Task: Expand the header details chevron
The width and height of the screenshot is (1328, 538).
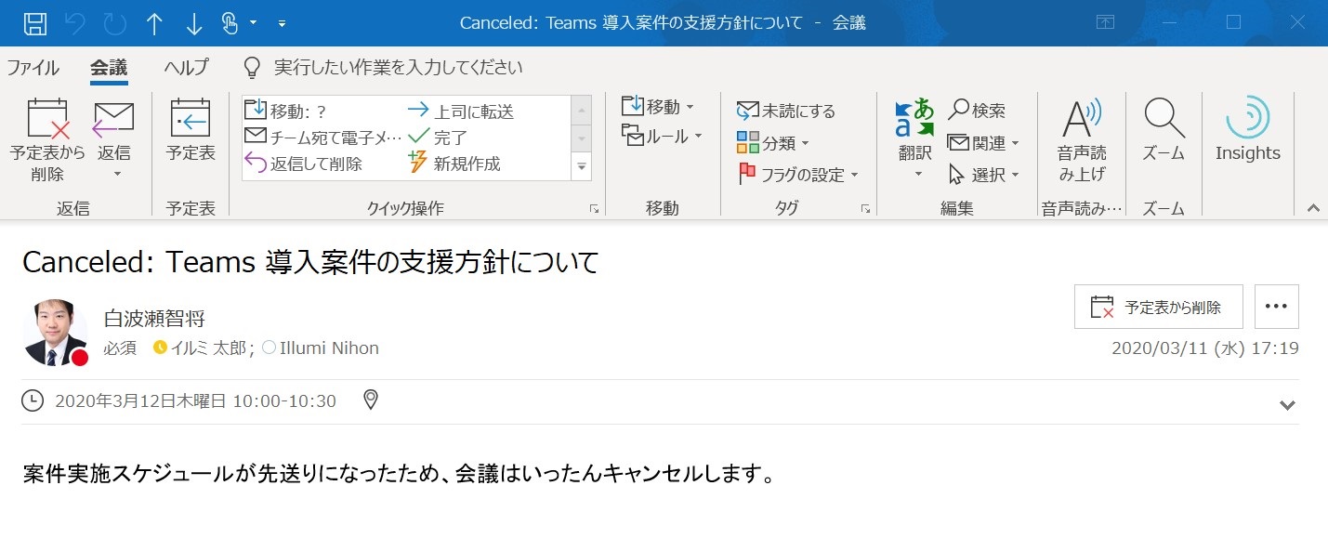Action: pyautogui.click(x=1287, y=404)
